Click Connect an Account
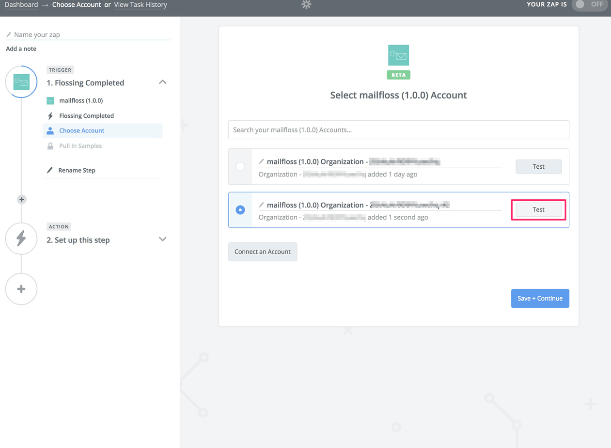 point(263,252)
